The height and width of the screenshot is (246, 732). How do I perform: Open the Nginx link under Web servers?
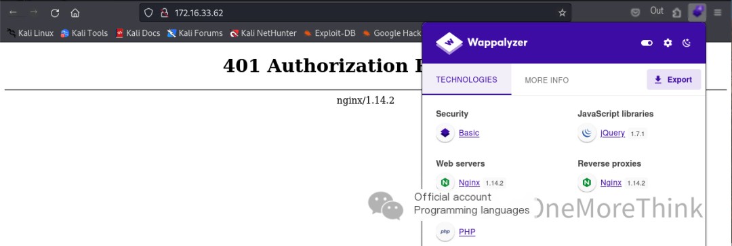coord(469,183)
